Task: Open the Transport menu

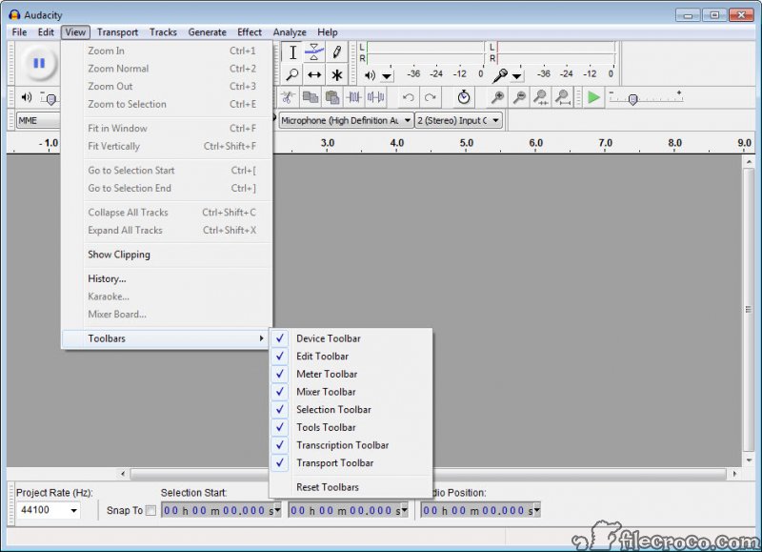Action: [x=117, y=32]
